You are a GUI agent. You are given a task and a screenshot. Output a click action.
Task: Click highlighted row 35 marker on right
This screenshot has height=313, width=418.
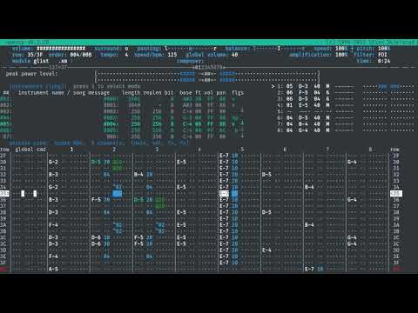396,193
